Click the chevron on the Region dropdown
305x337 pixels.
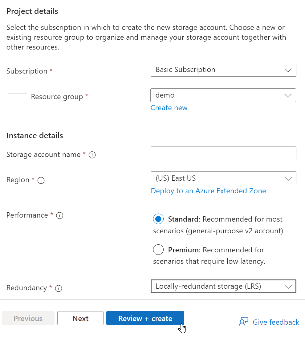[288, 178]
